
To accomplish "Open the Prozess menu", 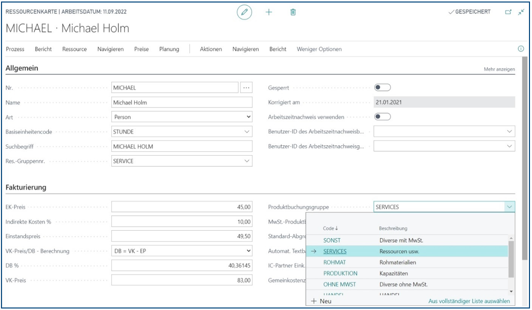I will [15, 49].
